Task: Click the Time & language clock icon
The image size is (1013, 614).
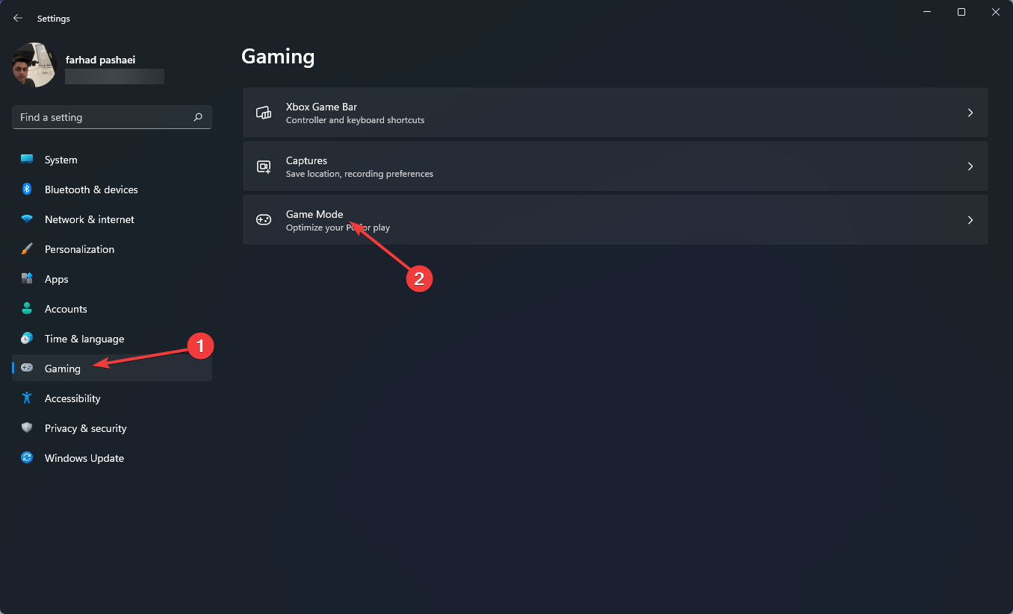Action: (x=27, y=339)
